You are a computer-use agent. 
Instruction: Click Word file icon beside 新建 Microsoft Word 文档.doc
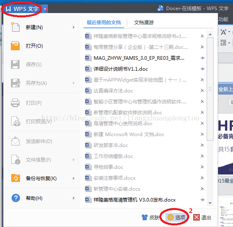[x=88, y=135]
